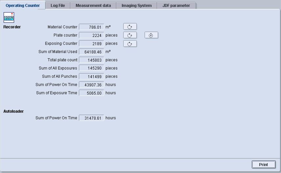Click the Autoloader Sum of Power On Time field

(x=91, y=118)
